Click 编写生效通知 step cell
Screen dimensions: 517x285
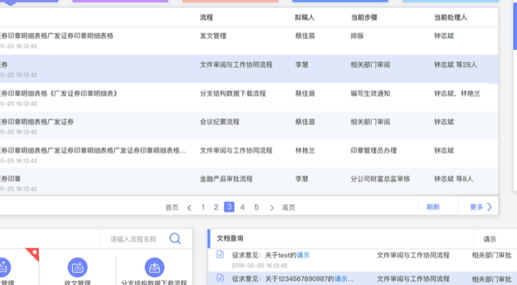pyautogui.click(x=370, y=93)
